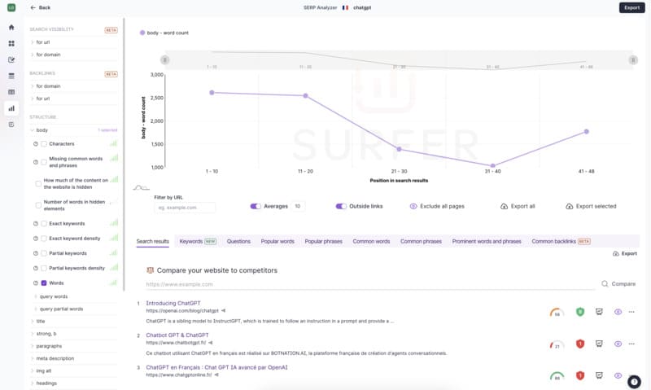Expand the headings section
Screen dimensions: 651x390
(x=46, y=383)
